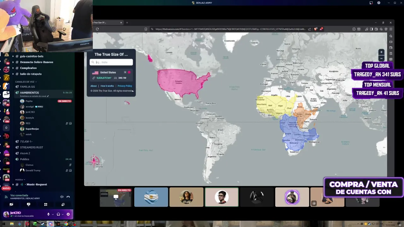Join the STREAMERS RUST voice channel
404x227 pixels.
click(32, 147)
